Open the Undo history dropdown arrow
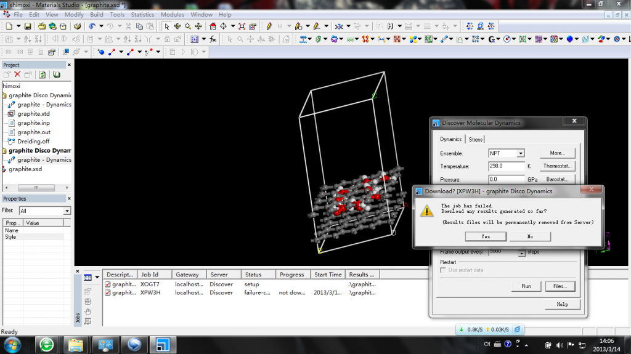 (101, 26)
